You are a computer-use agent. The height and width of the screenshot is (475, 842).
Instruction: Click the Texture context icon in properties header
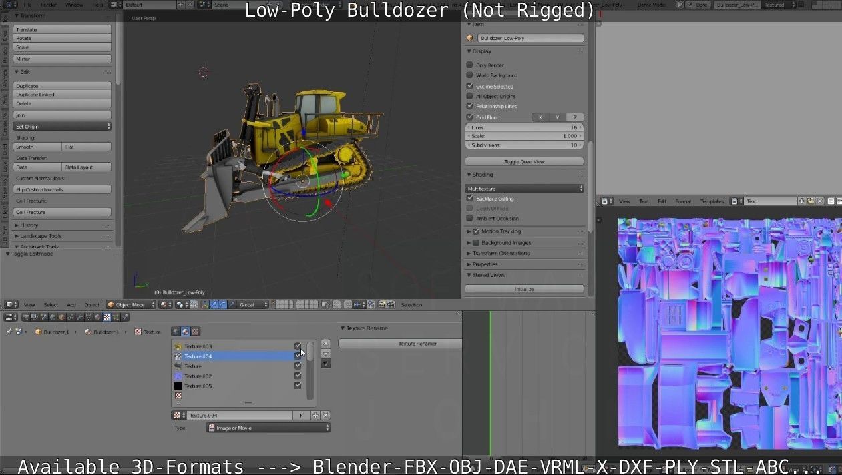(x=106, y=317)
